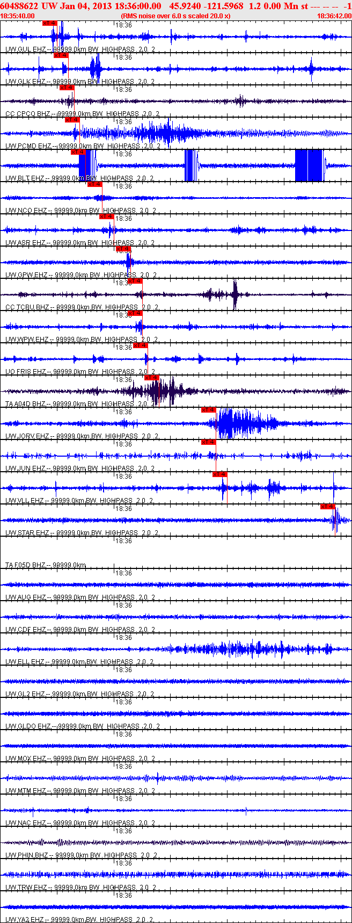Select the TA.F05D BHZ empty channel label

pos(26,565)
